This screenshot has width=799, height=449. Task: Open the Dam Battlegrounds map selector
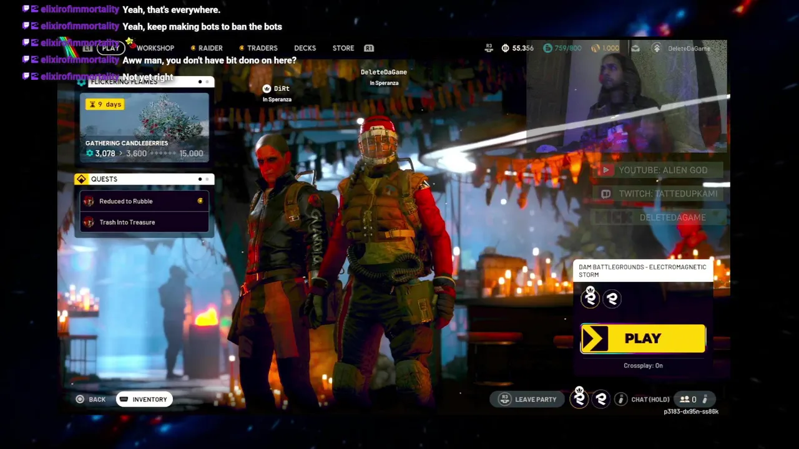tap(643, 271)
